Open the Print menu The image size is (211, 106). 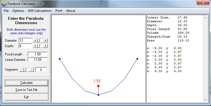coord(59,11)
